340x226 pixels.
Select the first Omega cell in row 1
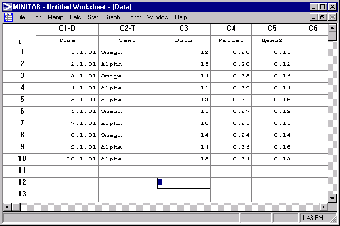click(x=127, y=53)
